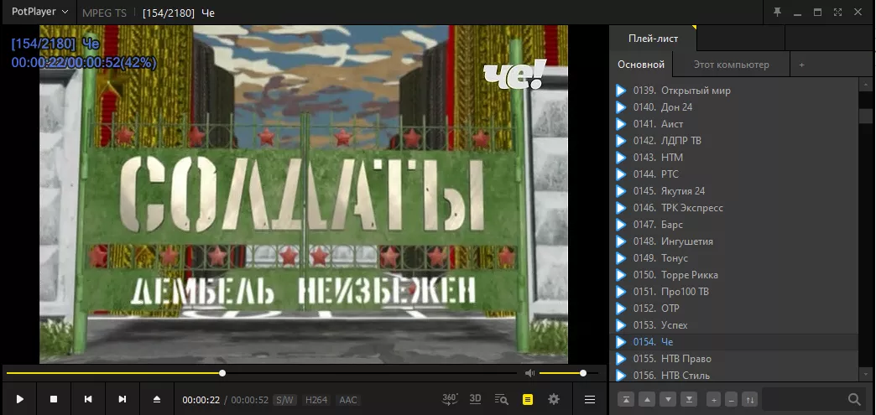Move selected playlist item up

point(647,399)
